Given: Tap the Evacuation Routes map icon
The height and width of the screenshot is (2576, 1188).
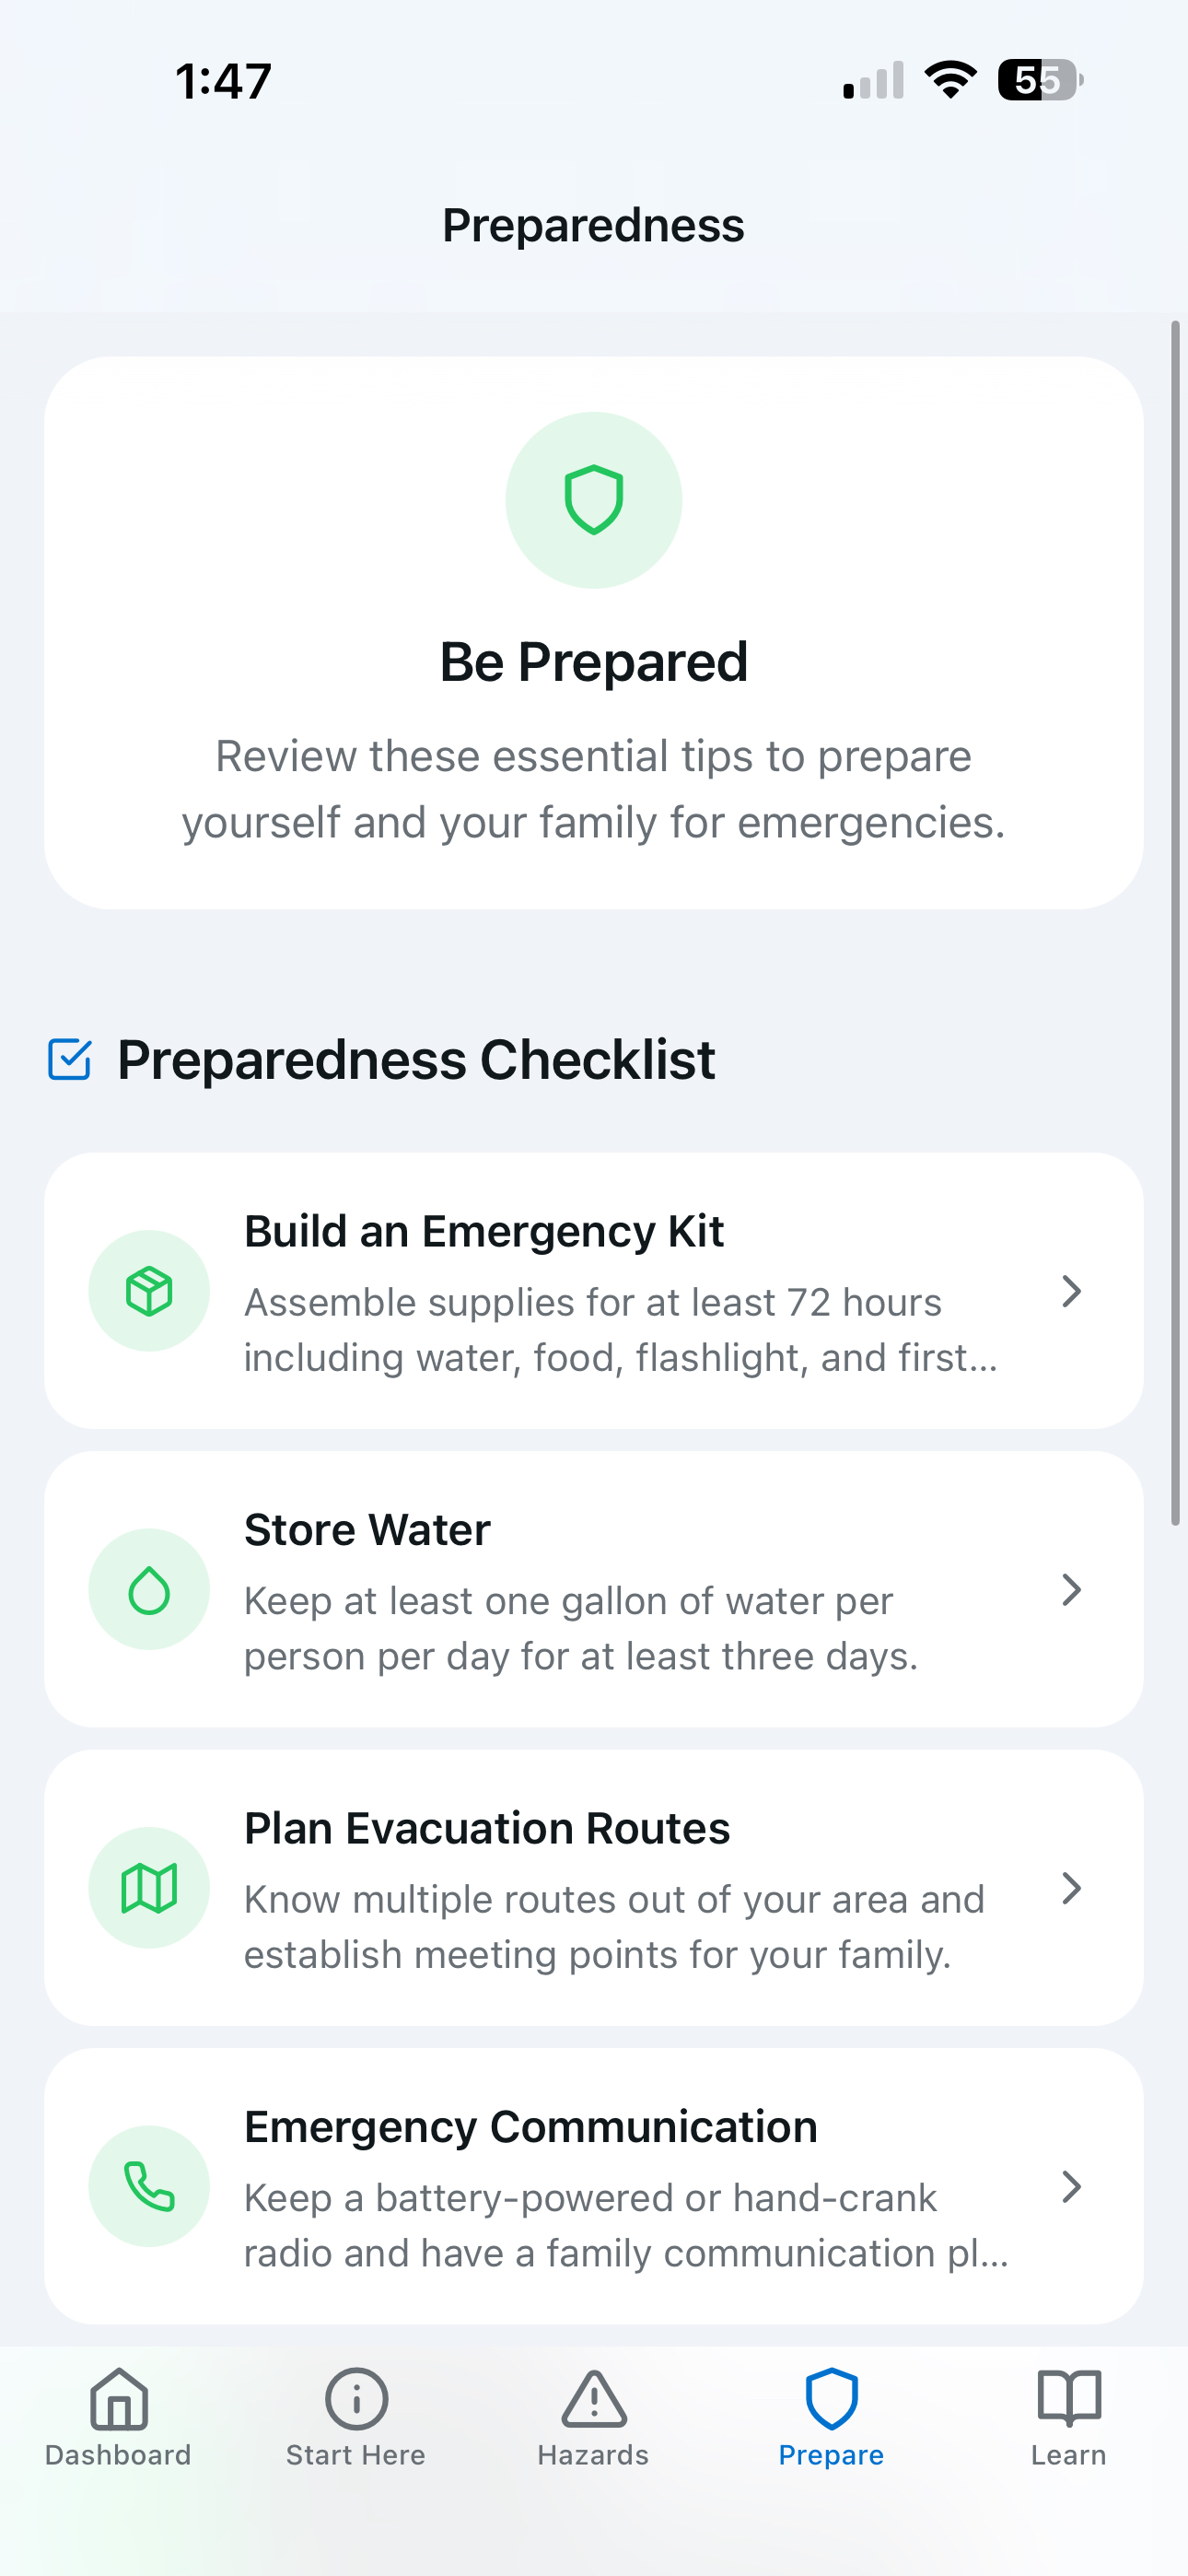Looking at the screenshot, I should 149,1887.
